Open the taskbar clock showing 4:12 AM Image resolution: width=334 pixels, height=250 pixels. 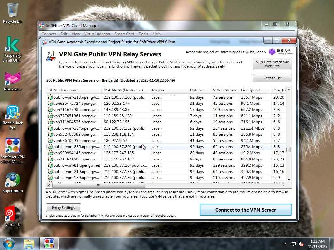(317, 243)
